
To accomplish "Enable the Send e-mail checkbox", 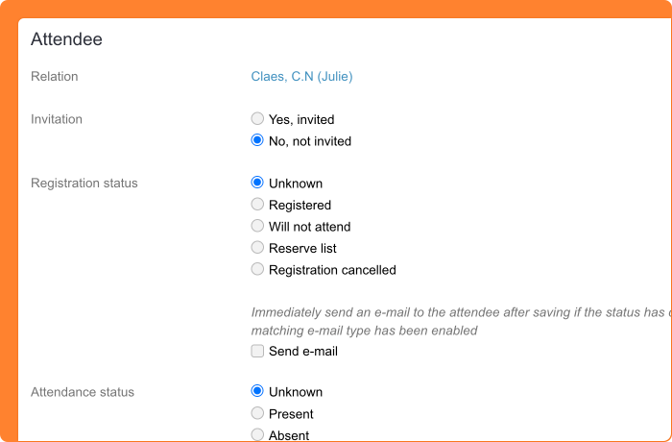I will point(257,352).
